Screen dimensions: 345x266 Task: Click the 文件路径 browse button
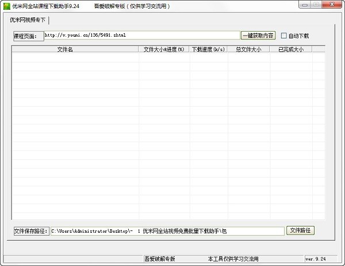coord(300,230)
